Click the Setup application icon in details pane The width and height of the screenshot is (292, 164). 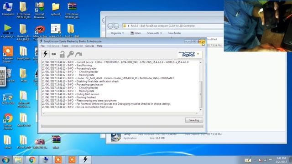click(x=115, y=137)
